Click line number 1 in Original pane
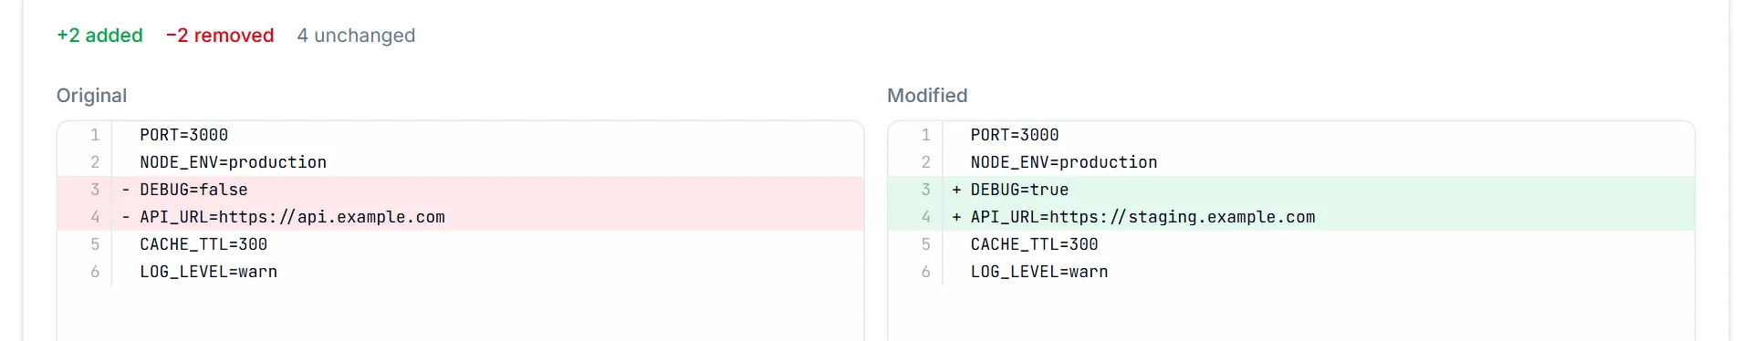This screenshot has height=341, width=1752. pos(95,135)
